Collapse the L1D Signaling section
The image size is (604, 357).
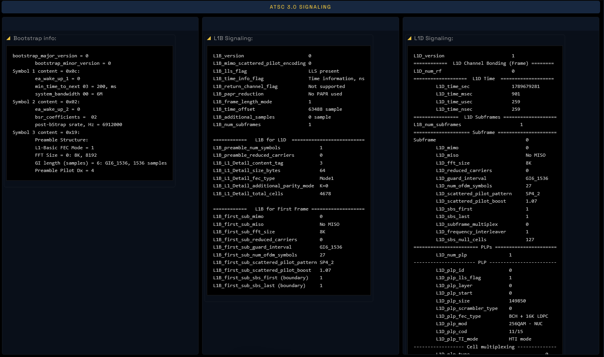coord(409,38)
